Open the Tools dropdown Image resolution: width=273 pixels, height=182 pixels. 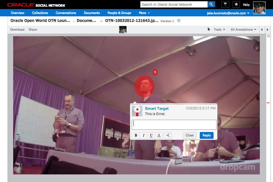tap(219, 30)
